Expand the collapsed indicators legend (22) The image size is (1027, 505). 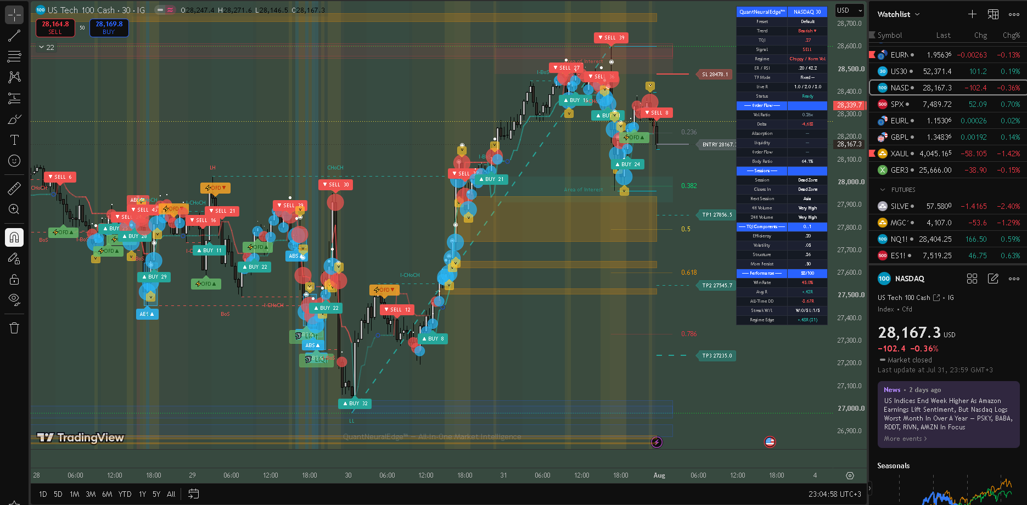pos(46,47)
